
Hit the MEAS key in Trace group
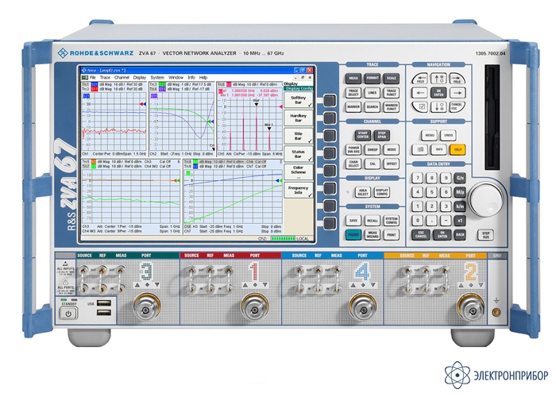click(353, 79)
